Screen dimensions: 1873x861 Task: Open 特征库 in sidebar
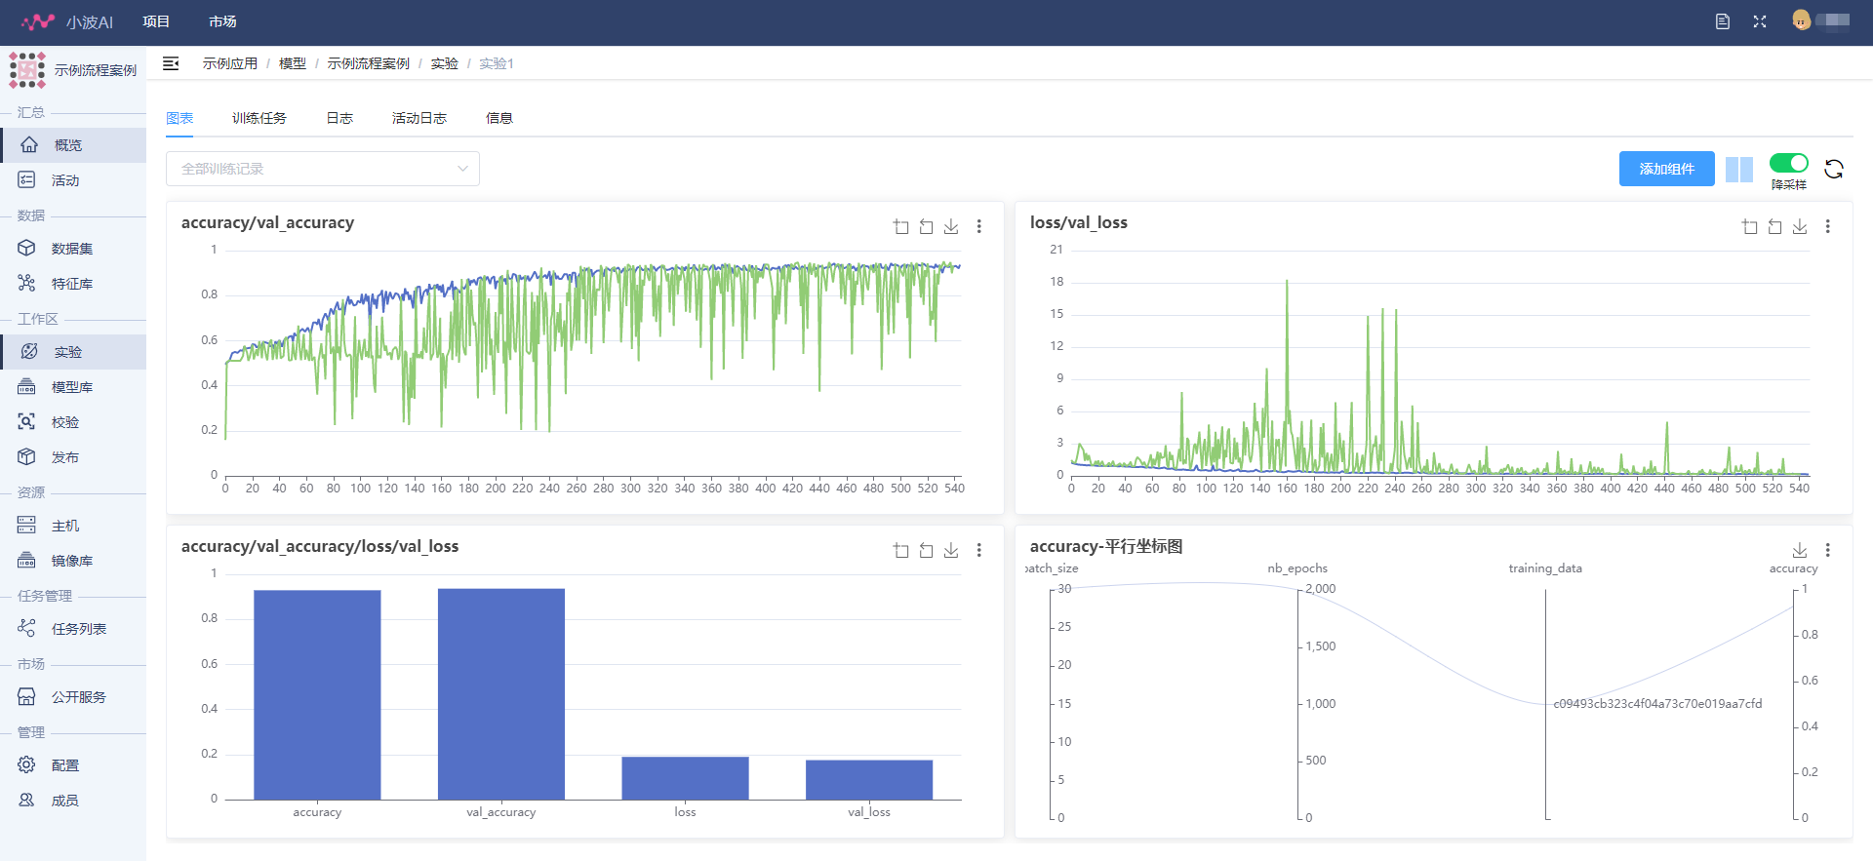click(x=73, y=284)
